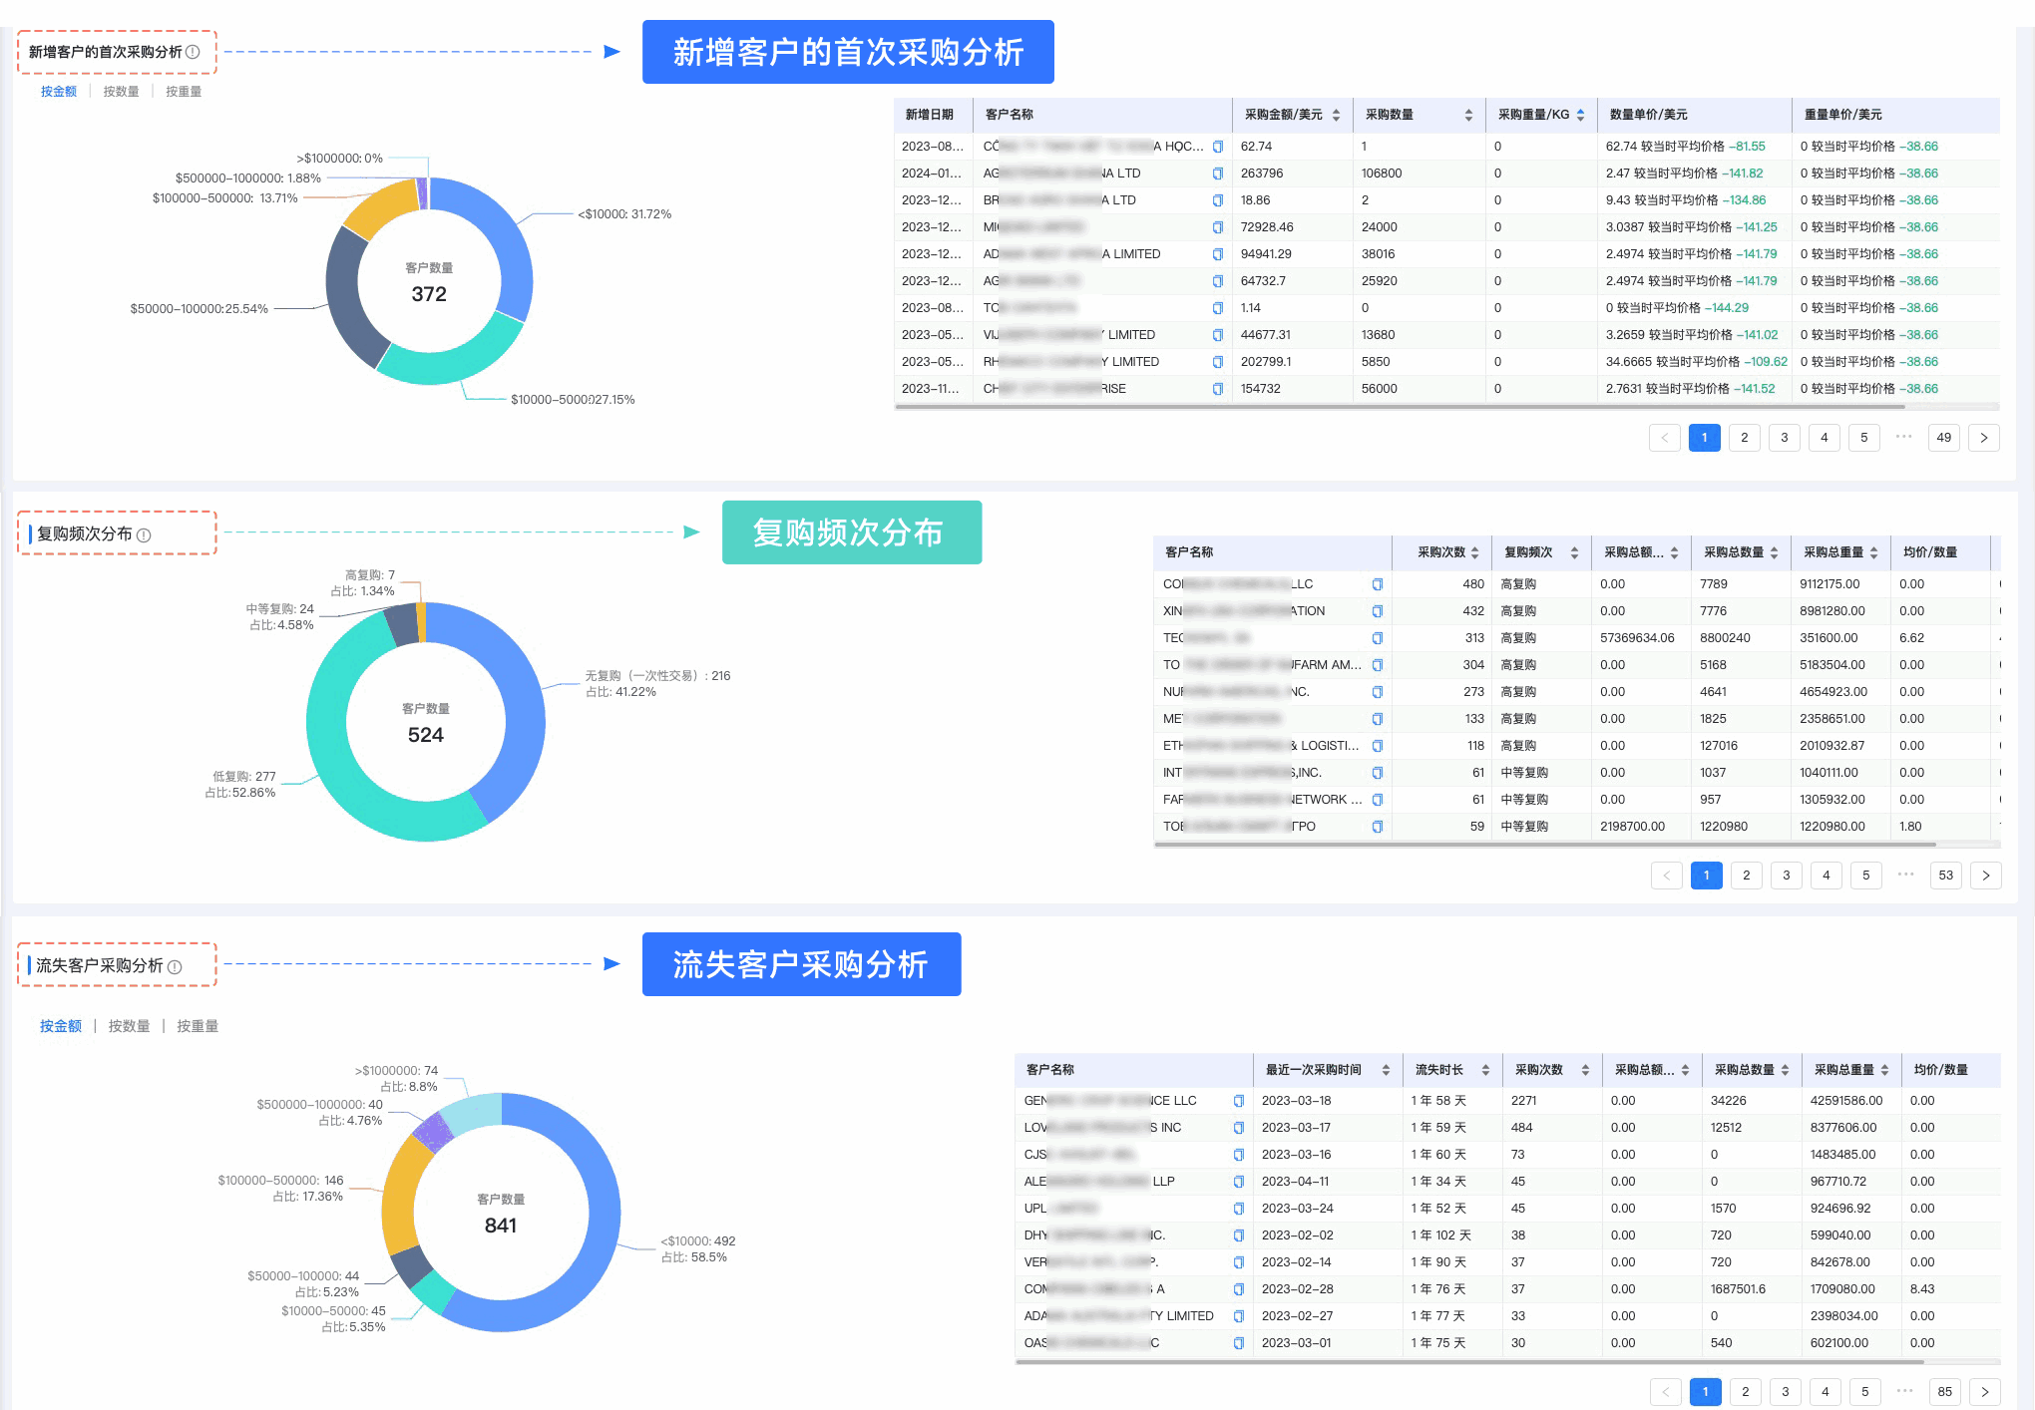This screenshot has width=2035, height=1410.
Task: Click the copy icon next to first repurchase table customer
Action: tap(1378, 583)
